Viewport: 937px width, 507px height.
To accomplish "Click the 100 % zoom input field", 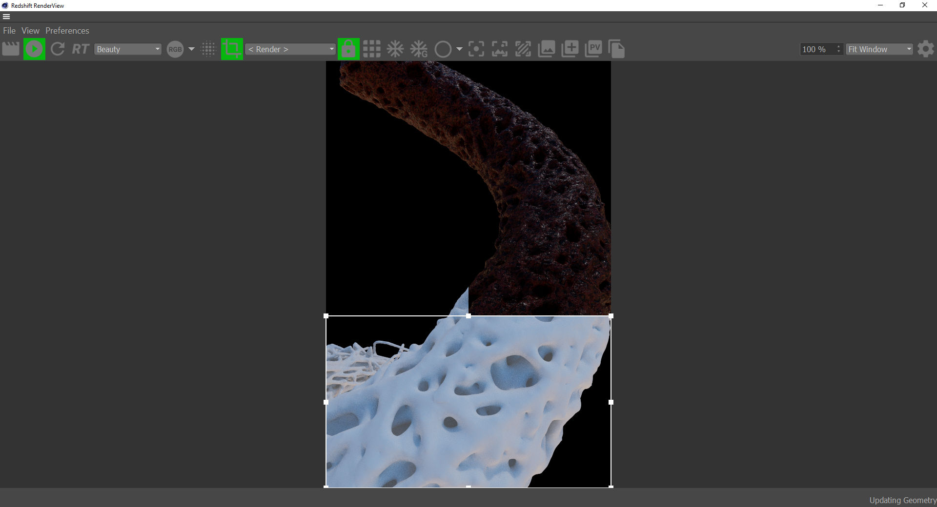I will pos(817,49).
